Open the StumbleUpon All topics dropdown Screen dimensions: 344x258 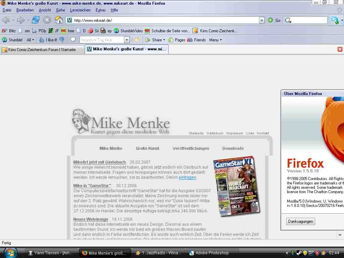30,40
